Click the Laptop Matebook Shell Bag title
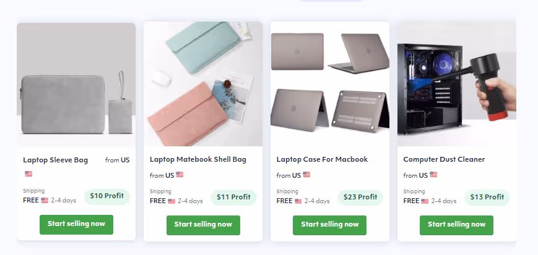538x255 pixels. pyautogui.click(x=198, y=159)
